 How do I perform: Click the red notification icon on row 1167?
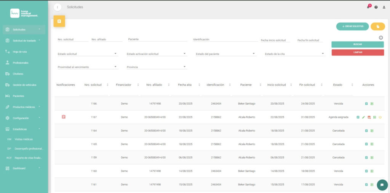tap(64, 117)
